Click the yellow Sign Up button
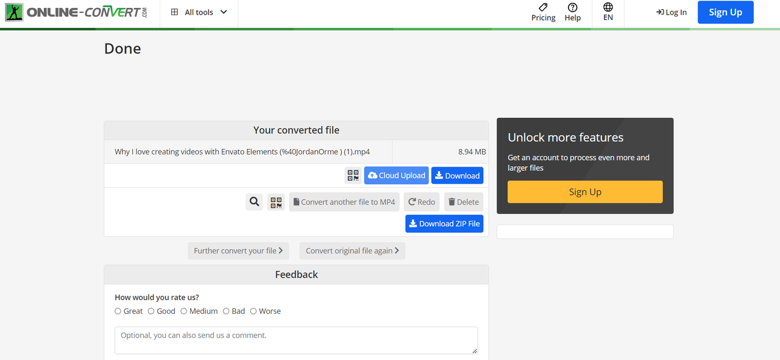Viewport: 780px width, 360px height. point(585,192)
